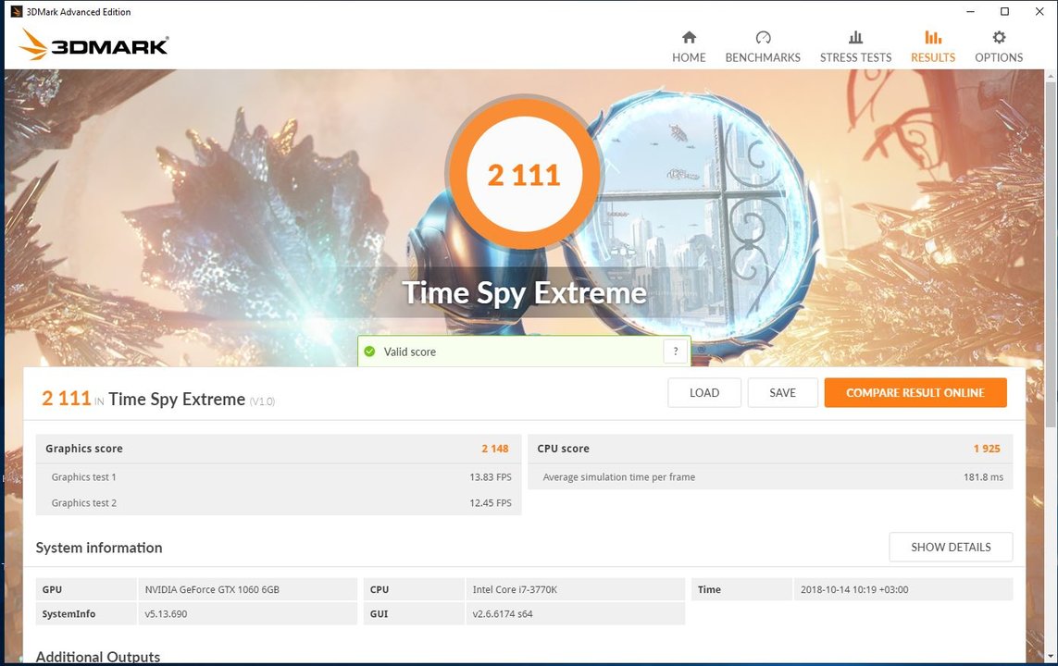This screenshot has width=1058, height=666.
Task: Click the 3DMark logo in header
Action: [93, 44]
